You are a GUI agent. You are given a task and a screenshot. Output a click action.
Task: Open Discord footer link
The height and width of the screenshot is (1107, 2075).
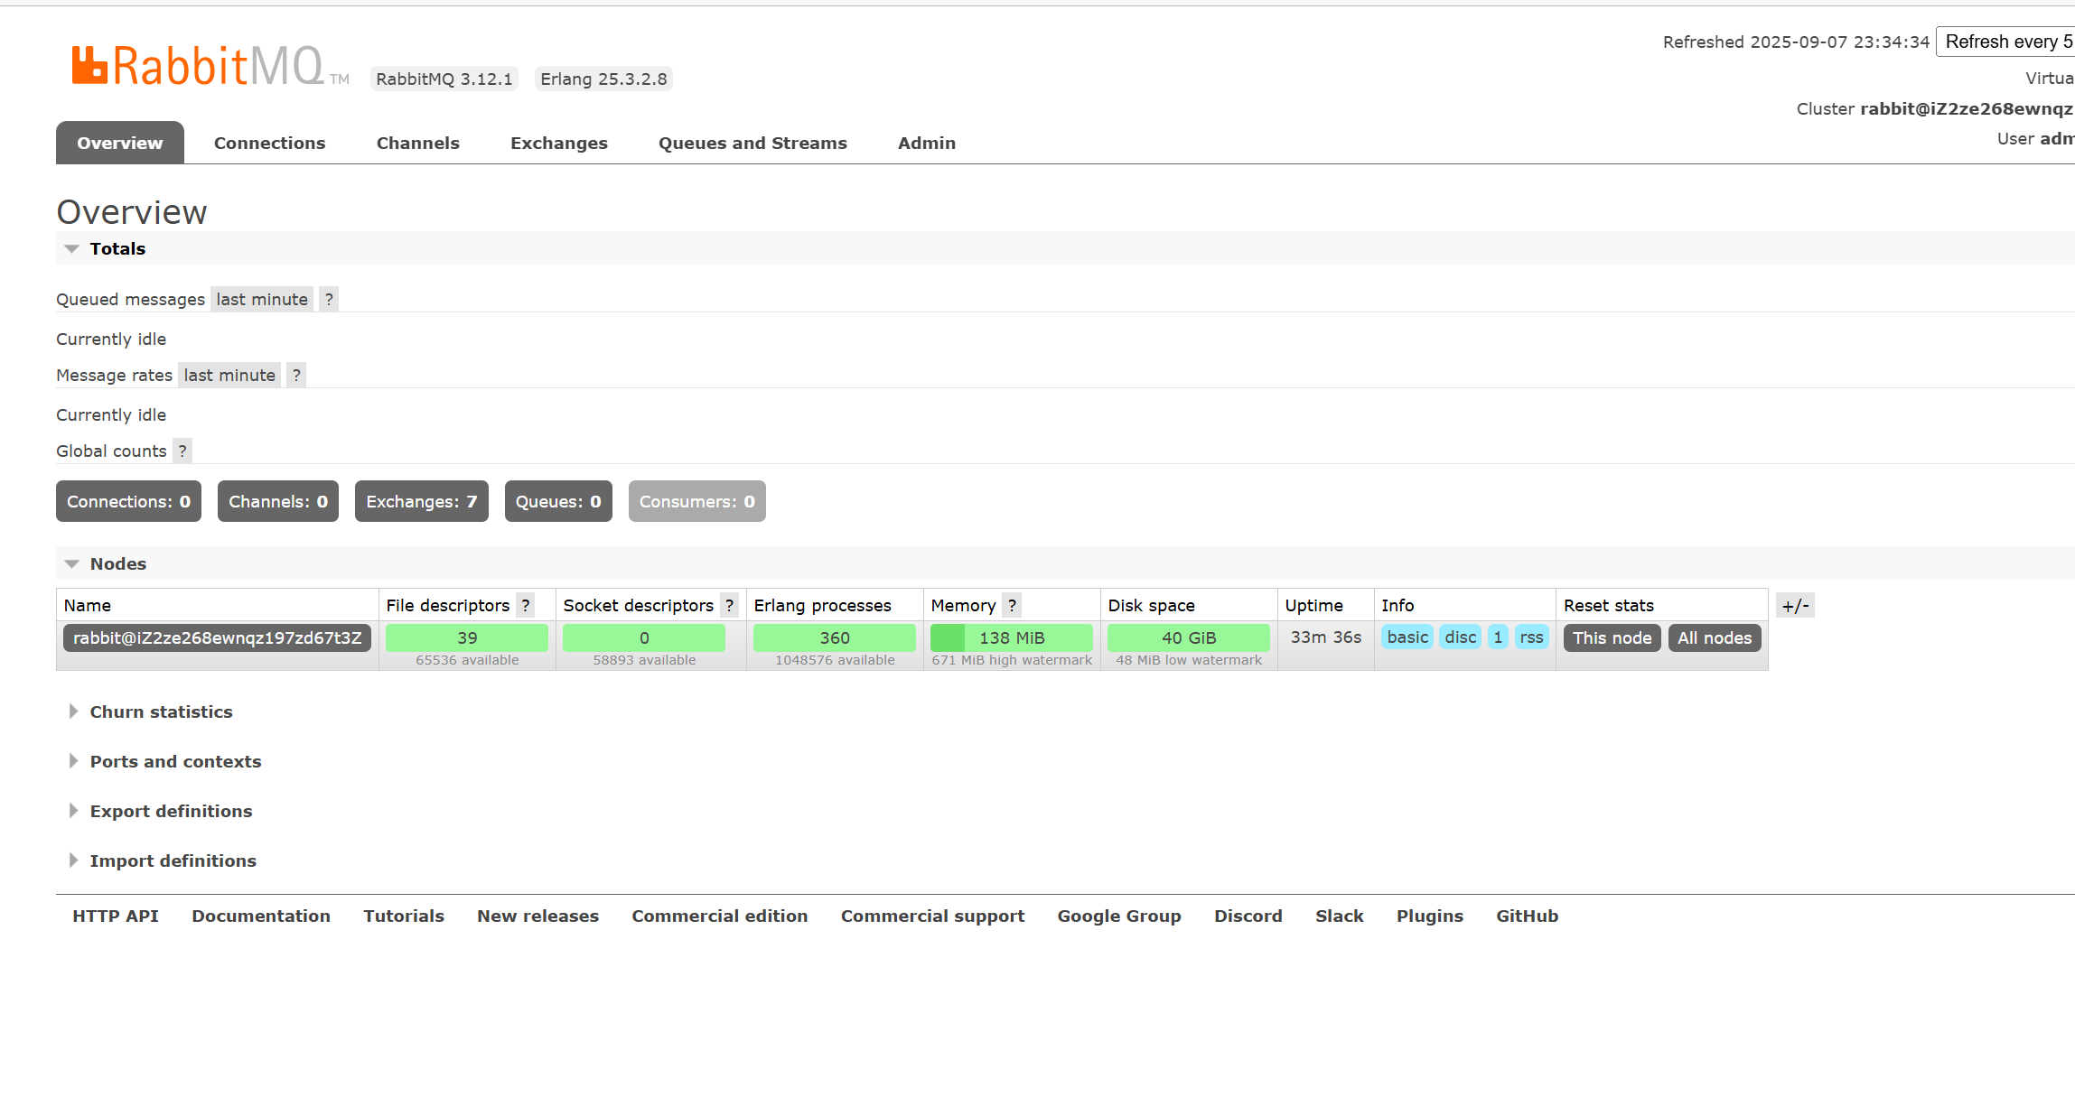pos(1248,916)
